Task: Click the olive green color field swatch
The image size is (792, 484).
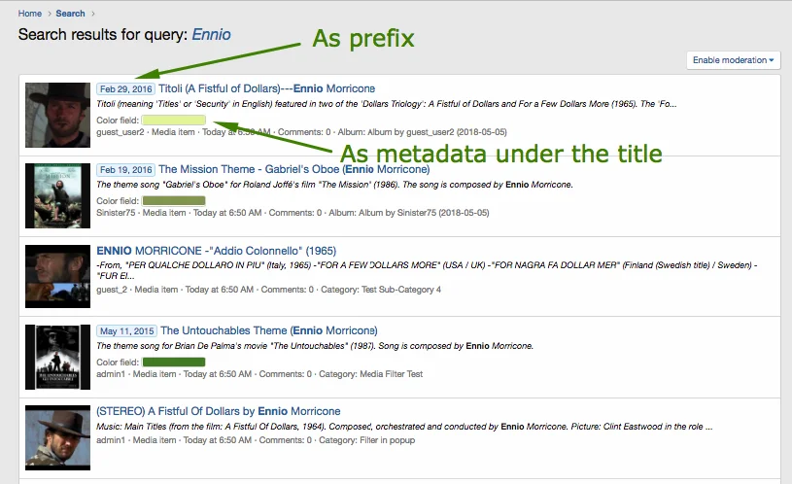Action: pyautogui.click(x=174, y=200)
